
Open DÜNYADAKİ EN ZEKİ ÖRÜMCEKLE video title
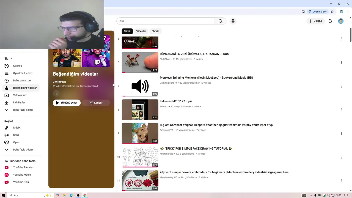(x=194, y=54)
